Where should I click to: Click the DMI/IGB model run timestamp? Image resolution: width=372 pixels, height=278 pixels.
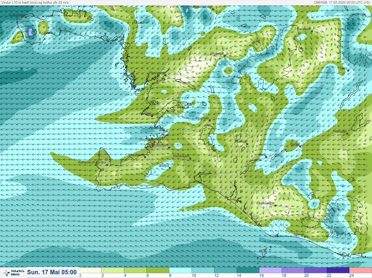click(x=341, y=2)
